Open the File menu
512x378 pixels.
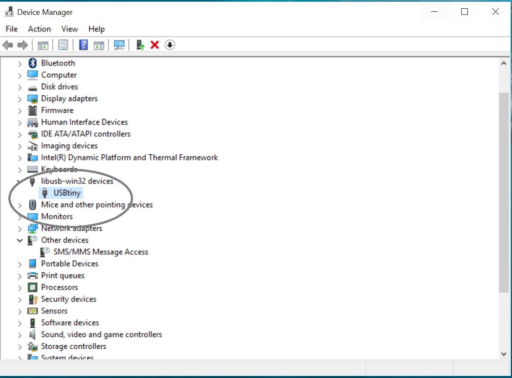pyautogui.click(x=12, y=29)
